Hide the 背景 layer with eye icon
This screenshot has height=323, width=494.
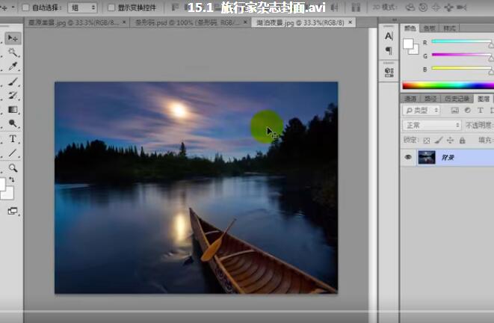(408, 158)
